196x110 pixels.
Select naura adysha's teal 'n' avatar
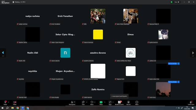click(x=65, y=53)
